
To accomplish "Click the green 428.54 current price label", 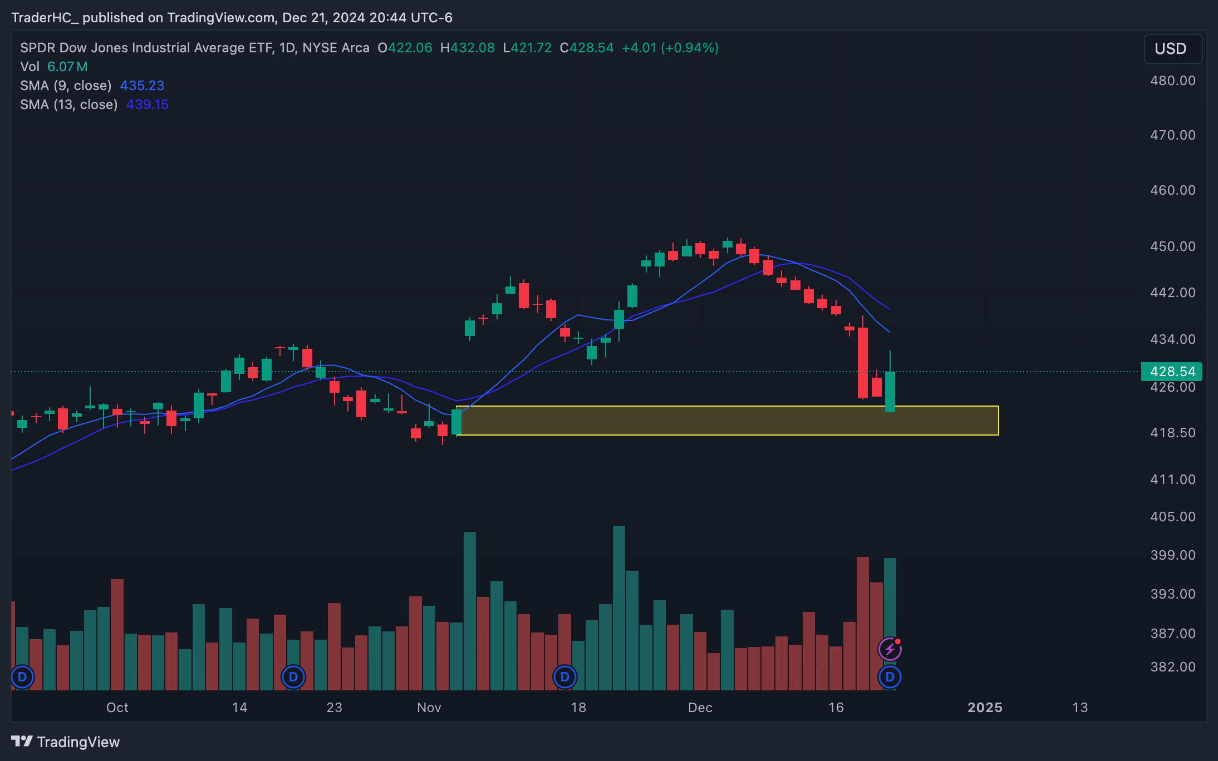I will [x=1171, y=372].
